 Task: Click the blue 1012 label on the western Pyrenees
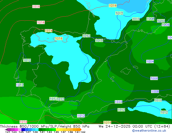(86, 36)
